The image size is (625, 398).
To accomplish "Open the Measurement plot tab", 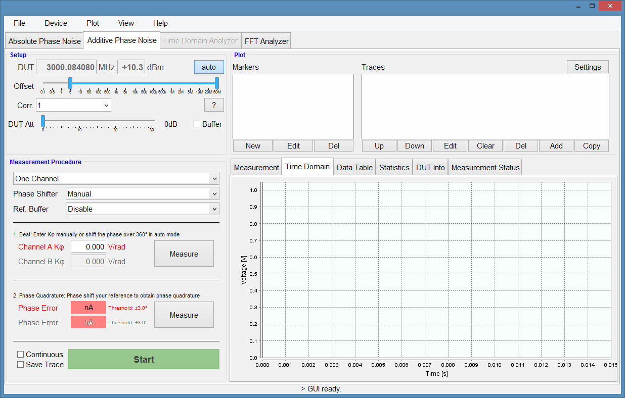I will [x=256, y=168].
